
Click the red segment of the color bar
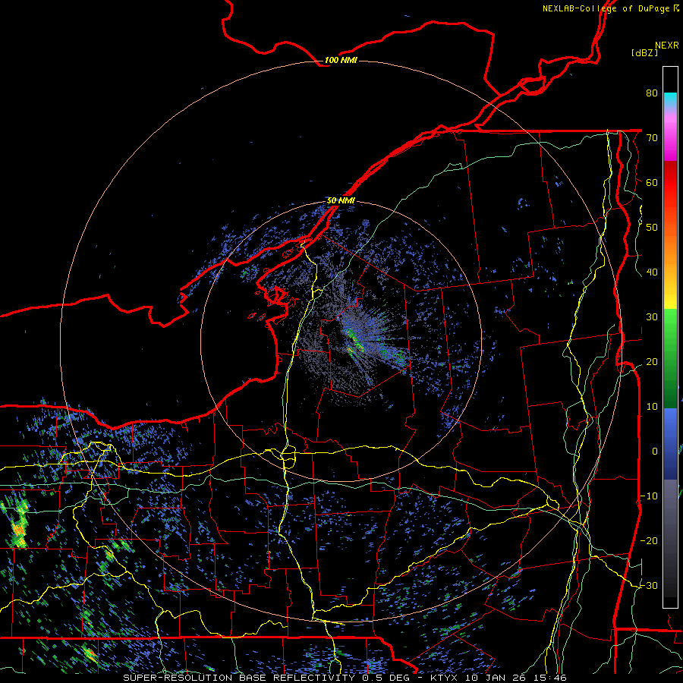670,178
